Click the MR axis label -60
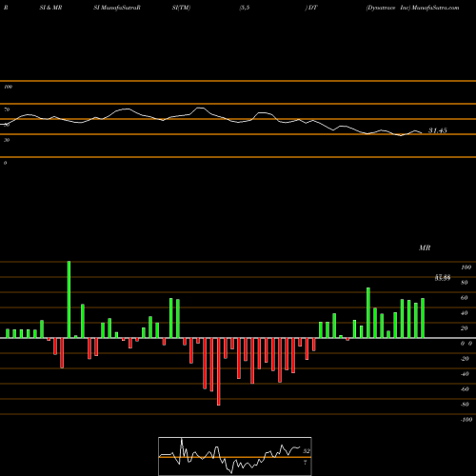 tap(465, 389)
